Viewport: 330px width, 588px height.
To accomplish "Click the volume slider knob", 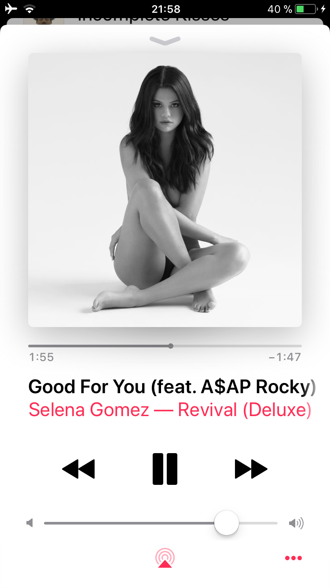I will click(227, 523).
